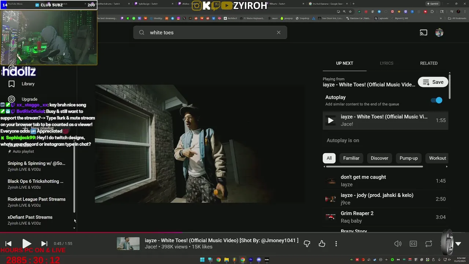Open the account profile avatar
469x264 pixels.
[x=439, y=33]
